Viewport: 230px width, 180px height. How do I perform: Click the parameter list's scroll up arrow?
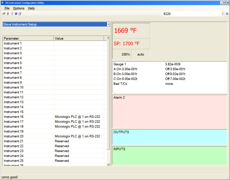click(108, 38)
